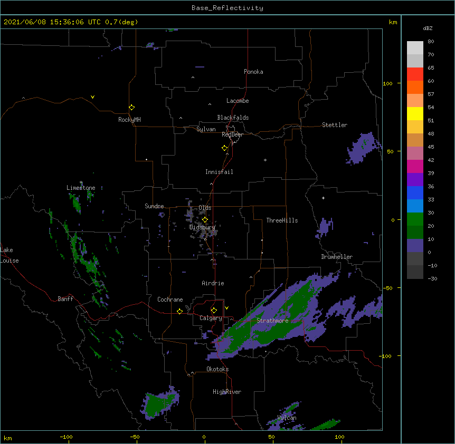Select the blue 33-36 dBZ legend swatch

click(415, 192)
